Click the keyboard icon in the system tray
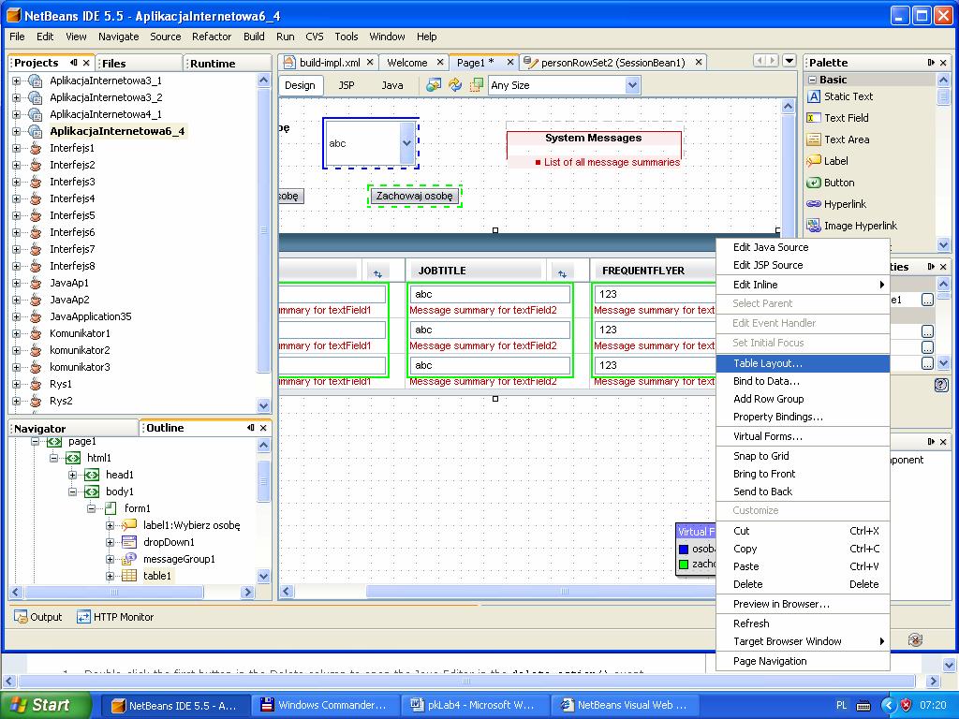The height and width of the screenshot is (719, 959). tap(863, 706)
